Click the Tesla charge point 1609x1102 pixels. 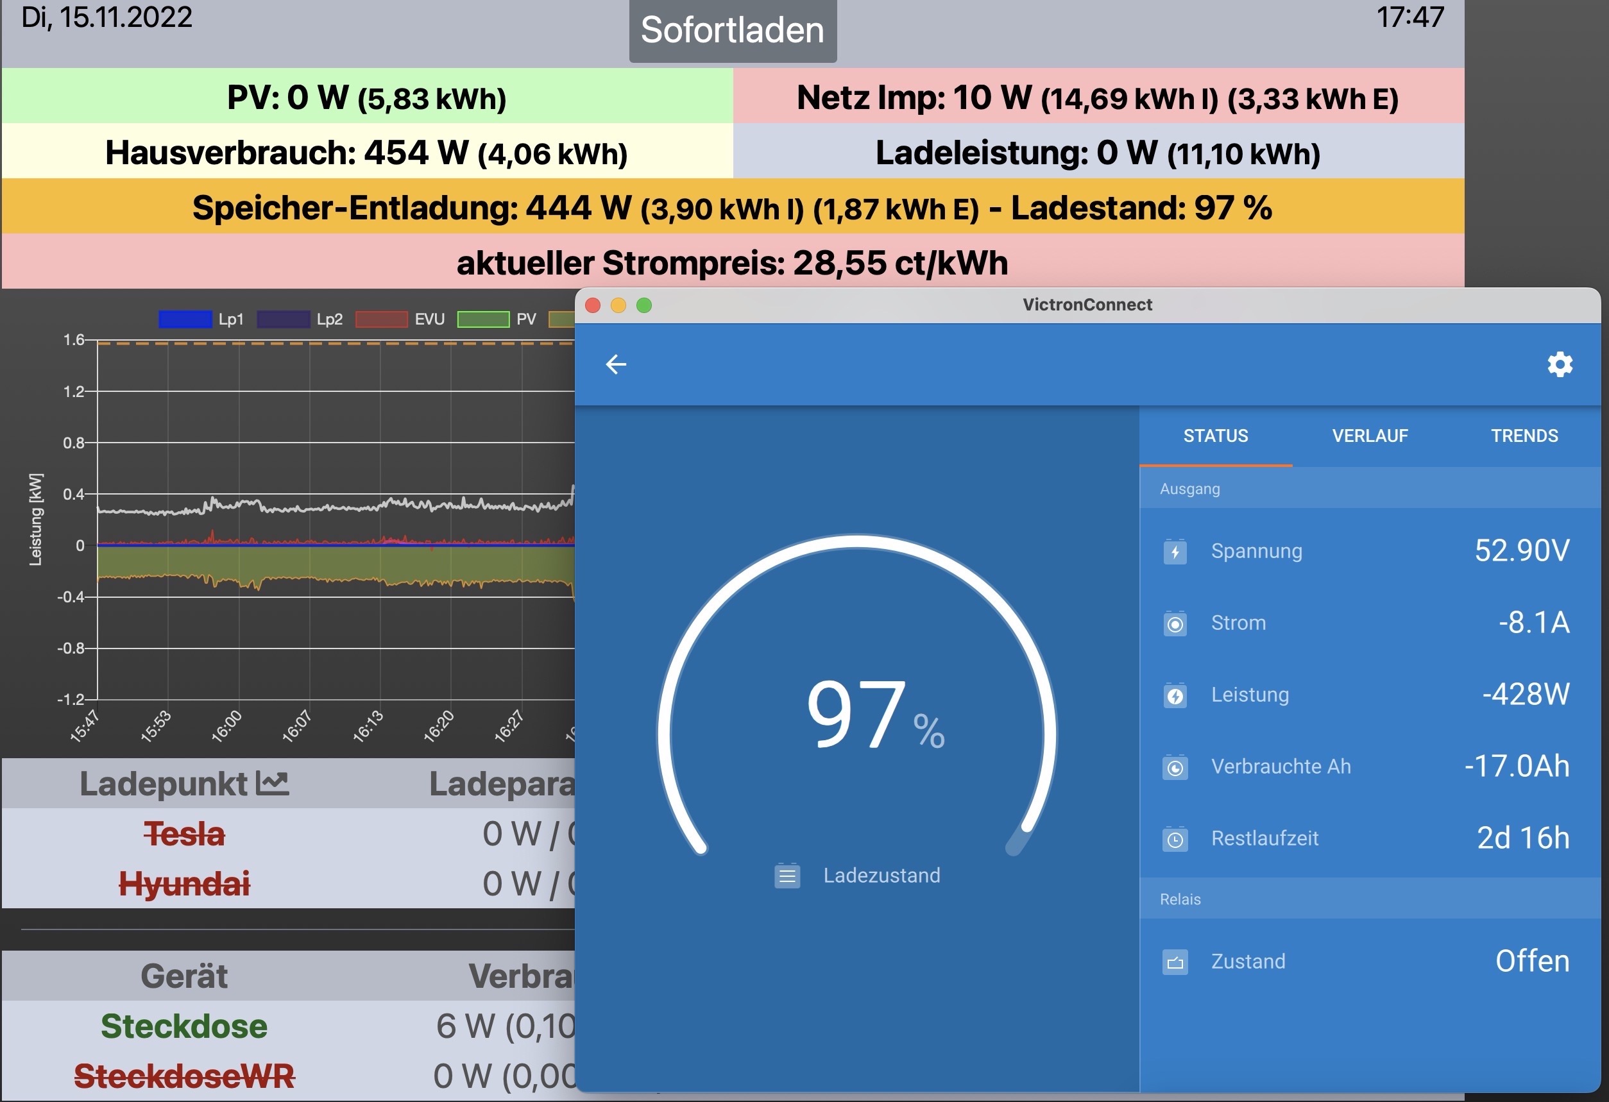point(184,833)
